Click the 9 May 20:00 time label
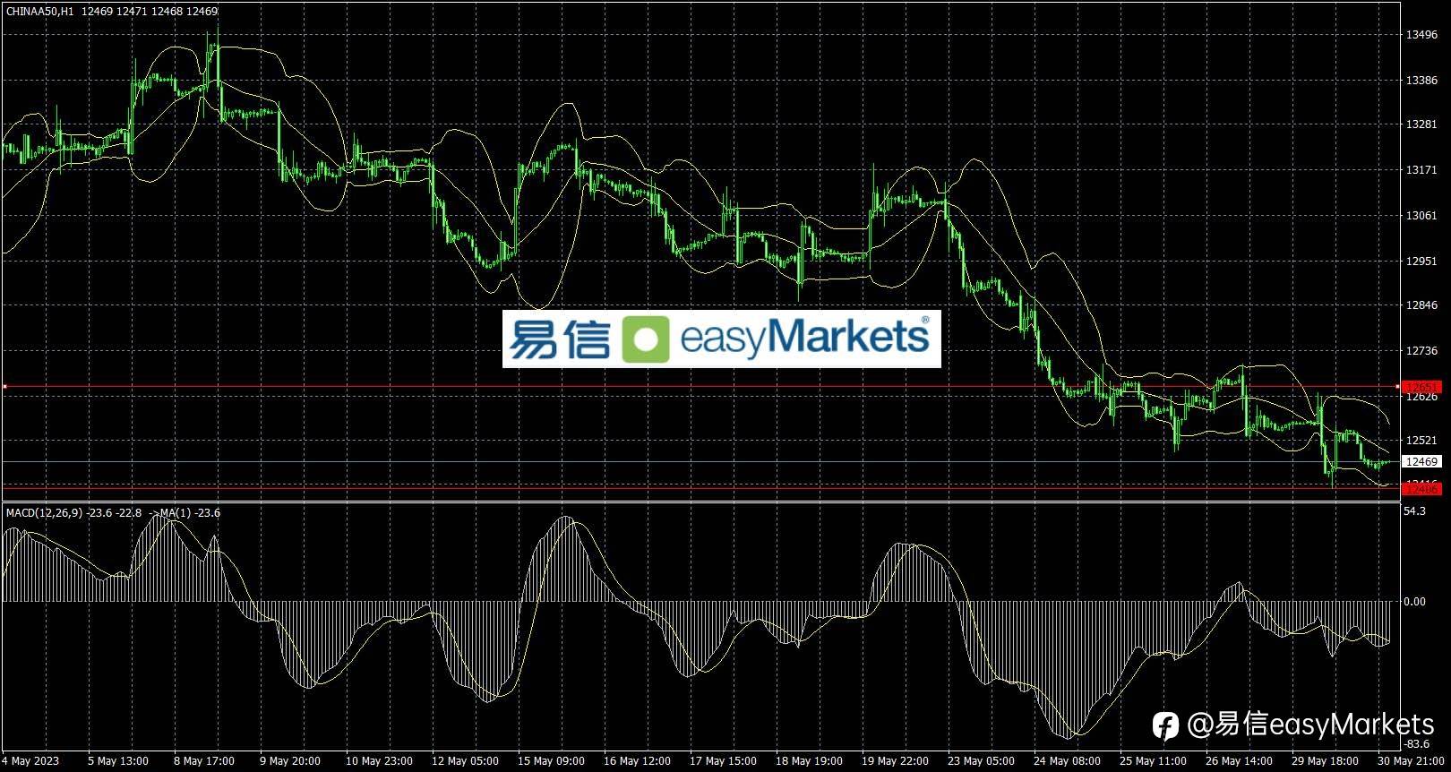Image resolution: width=1451 pixels, height=772 pixels. [x=290, y=761]
